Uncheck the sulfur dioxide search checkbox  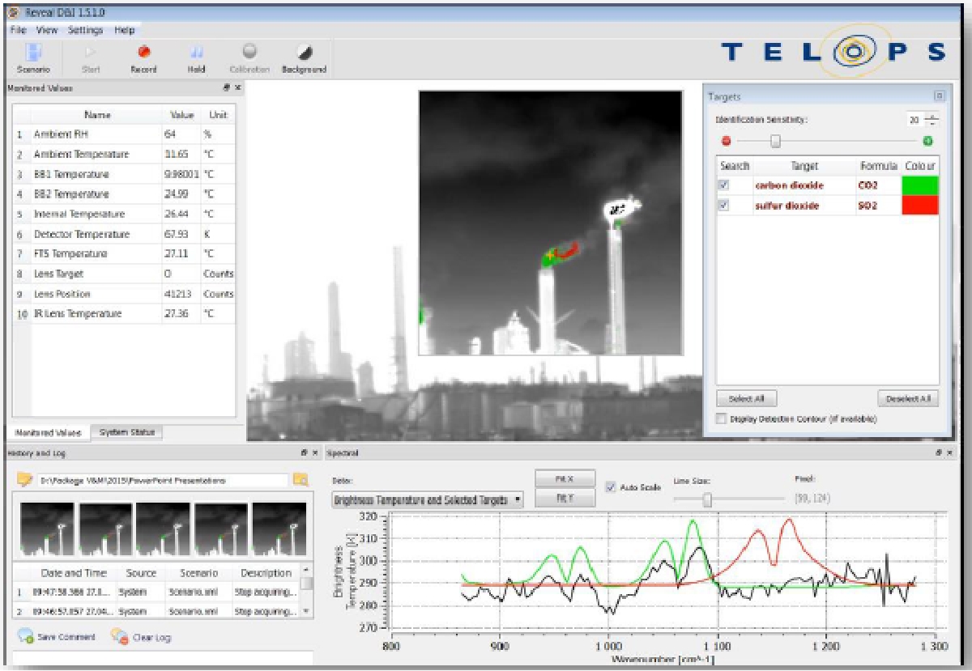723,206
